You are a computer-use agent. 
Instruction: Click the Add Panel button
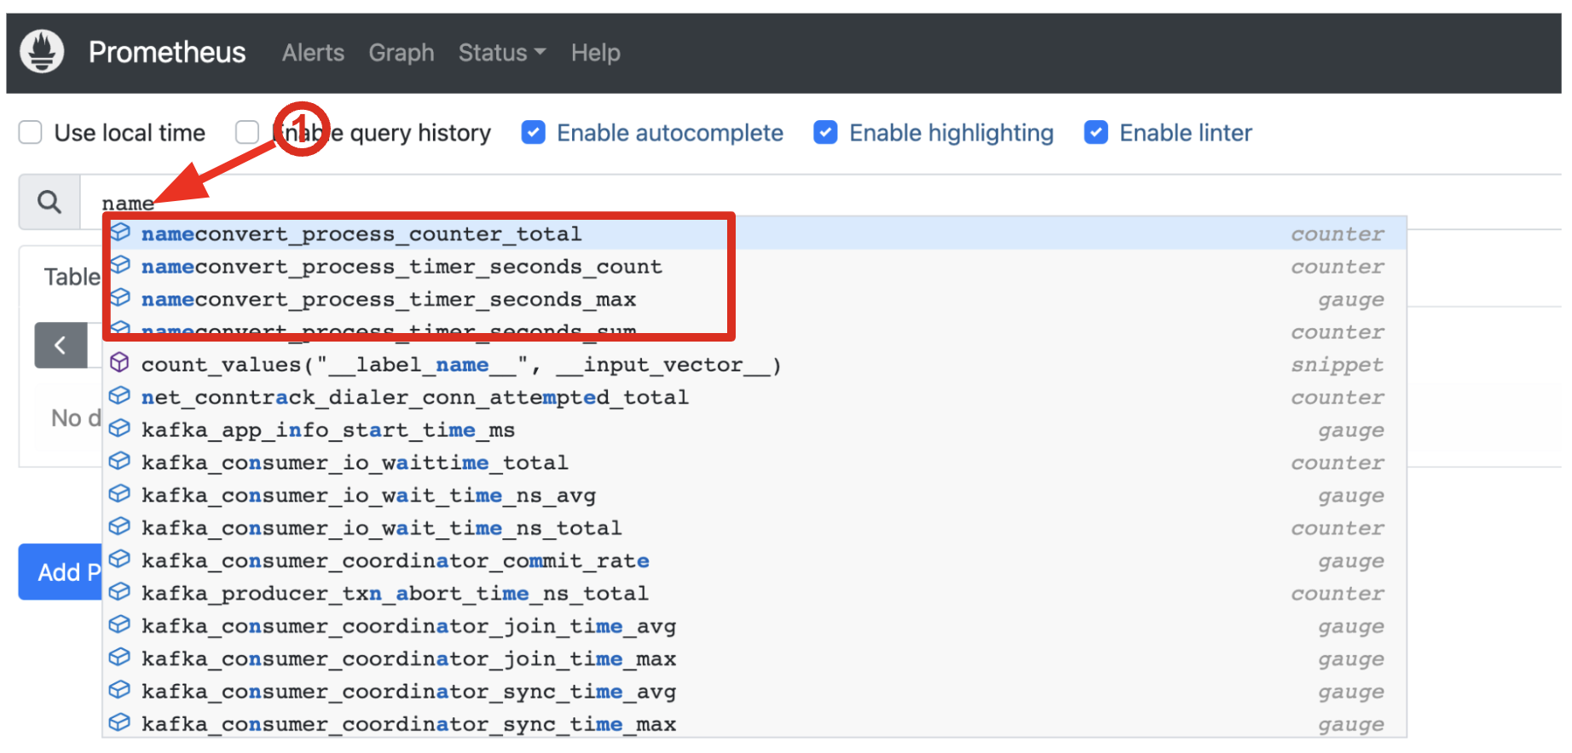[61, 572]
